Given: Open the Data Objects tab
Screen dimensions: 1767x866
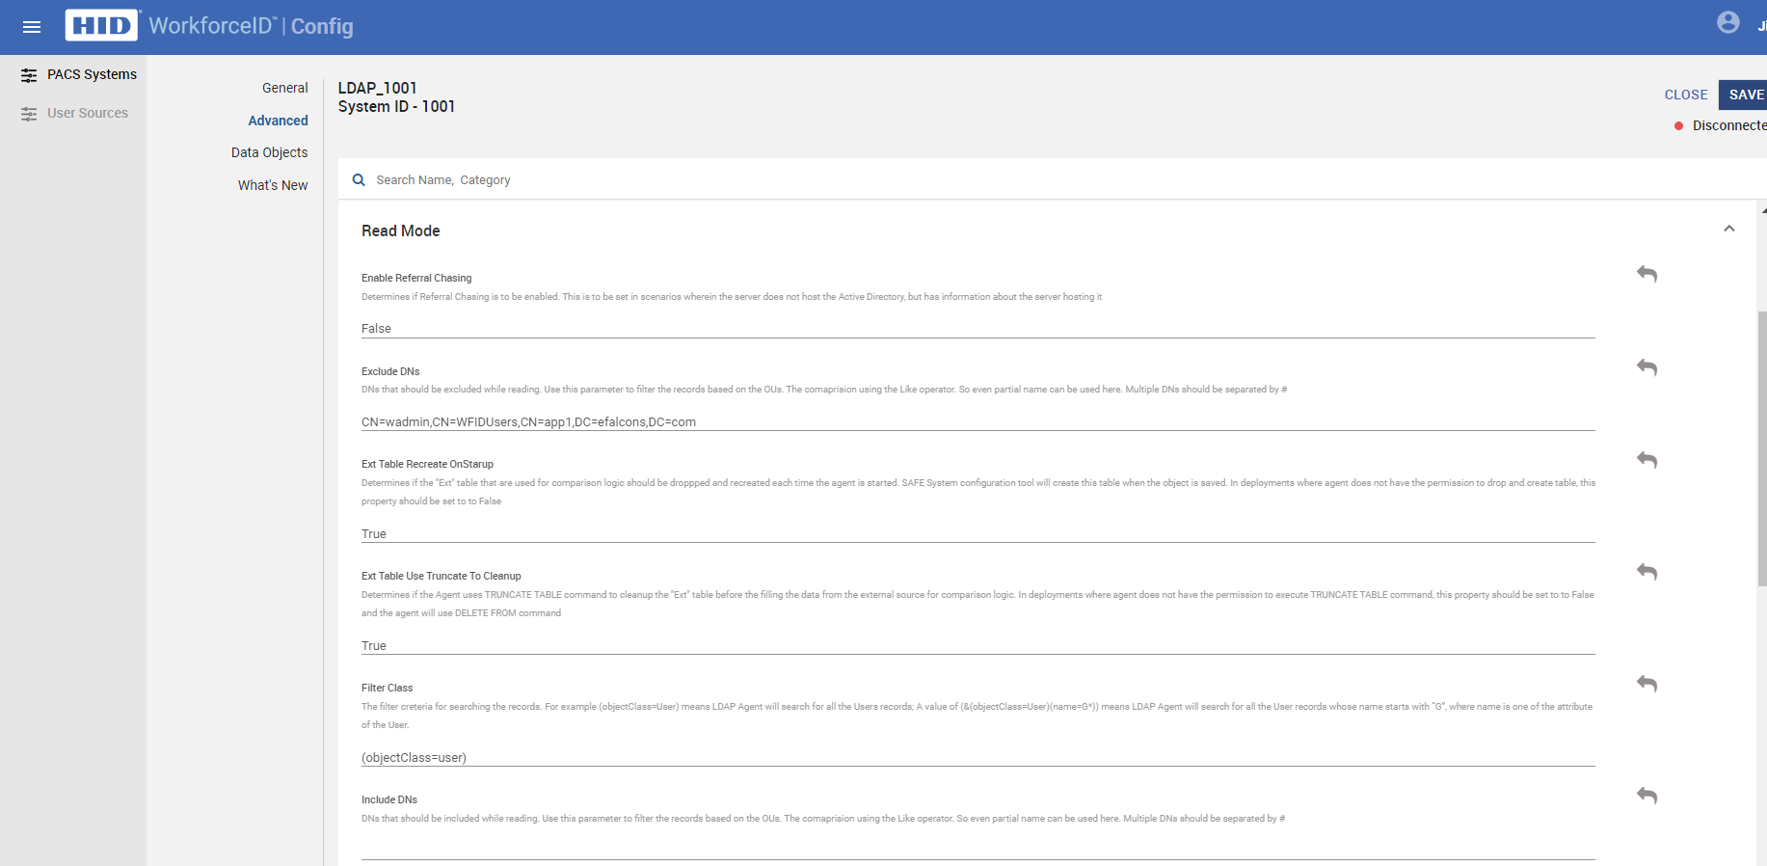Looking at the screenshot, I should pyautogui.click(x=270, y=152).
